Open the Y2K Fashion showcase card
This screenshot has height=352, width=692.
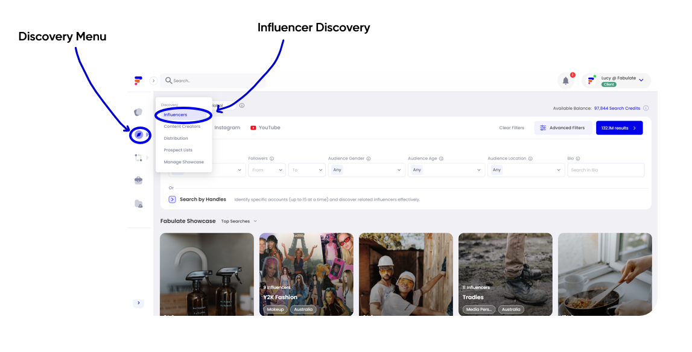click(306, 274)
